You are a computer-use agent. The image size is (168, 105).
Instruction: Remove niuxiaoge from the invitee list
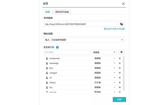tap(120, 63)
